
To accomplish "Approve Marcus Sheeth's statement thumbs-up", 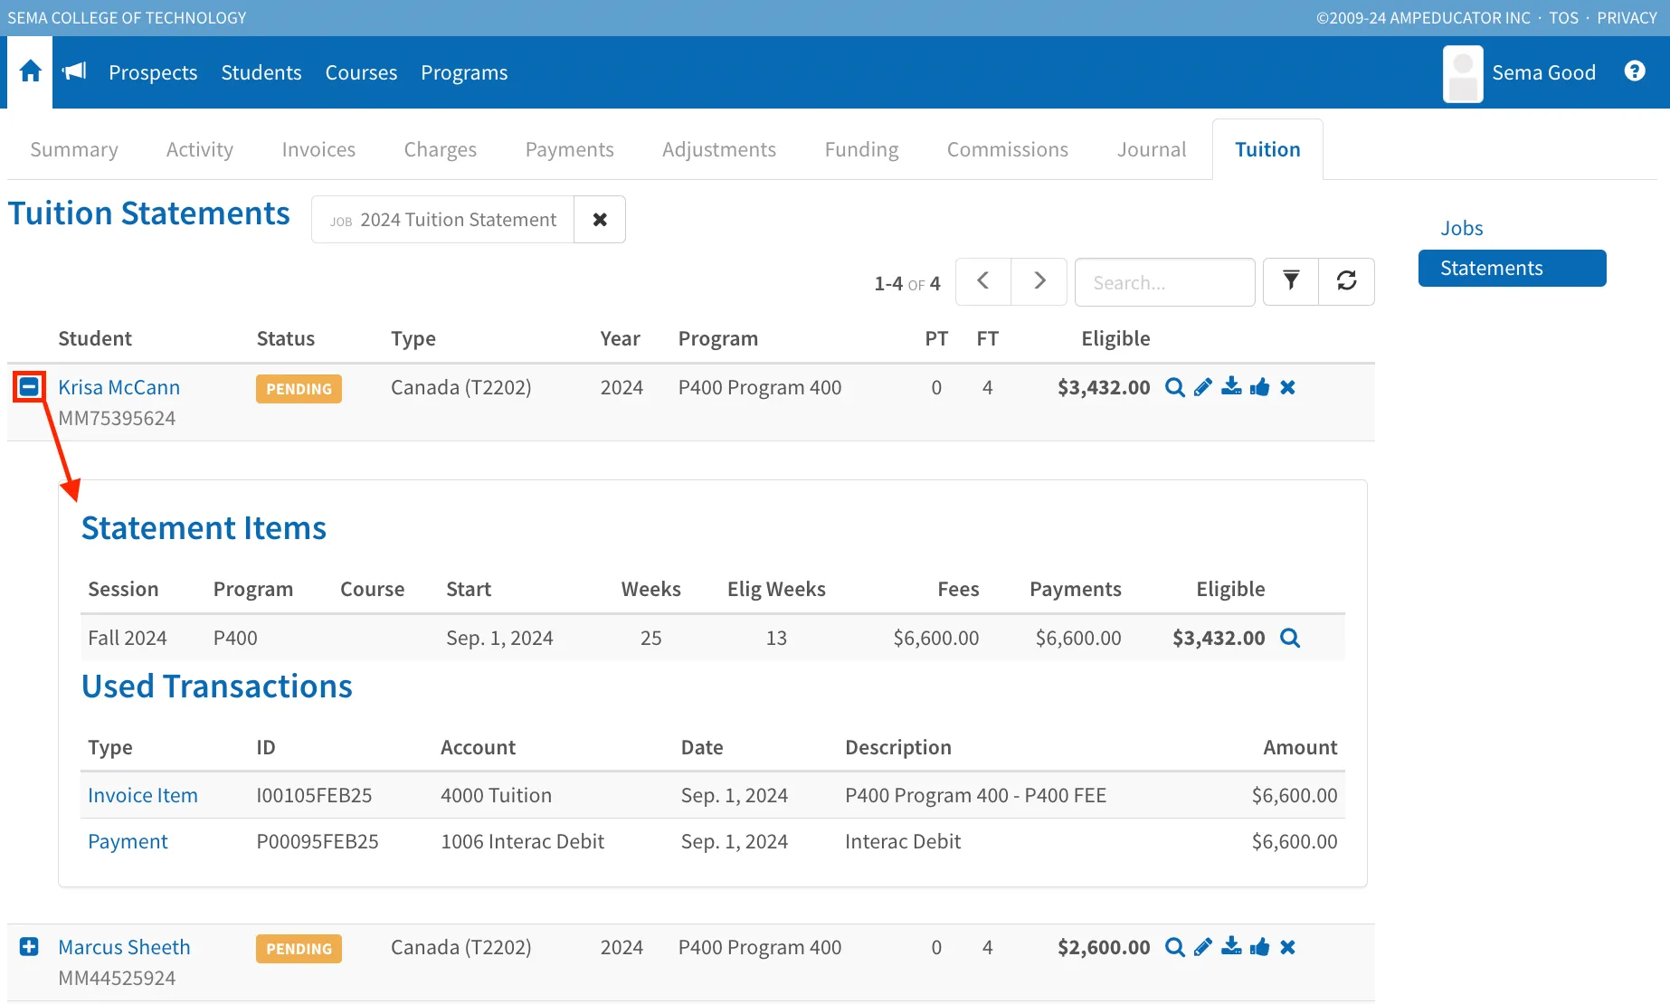I will [1259, 947].
